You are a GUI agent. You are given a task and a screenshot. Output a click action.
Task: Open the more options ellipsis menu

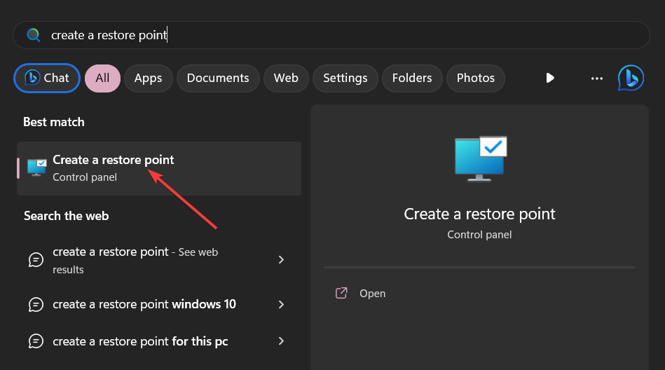click(597, 78)
